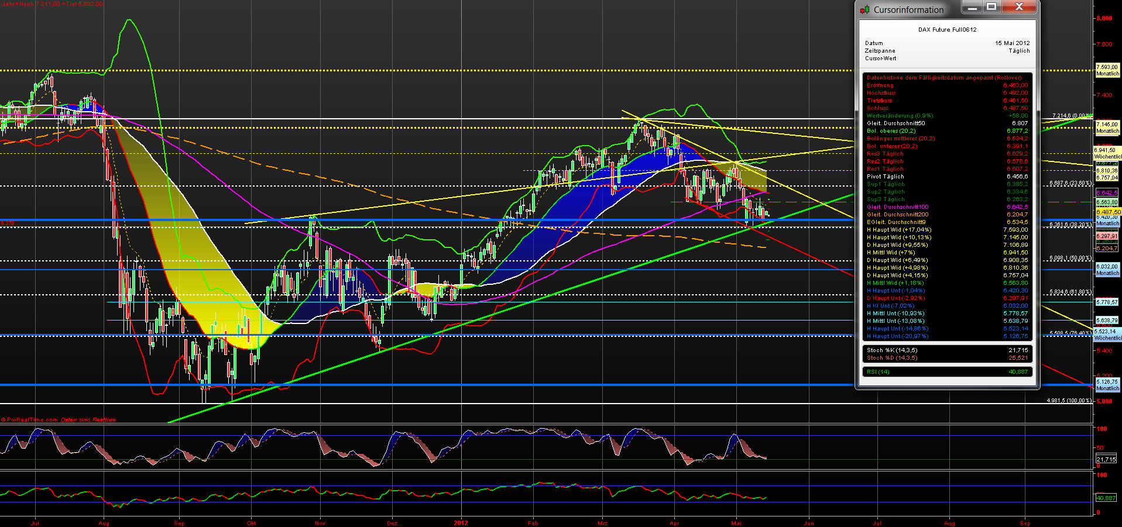Maximize the Cursorinformation window
1122x527 pixels.
[x=991, y=7]
